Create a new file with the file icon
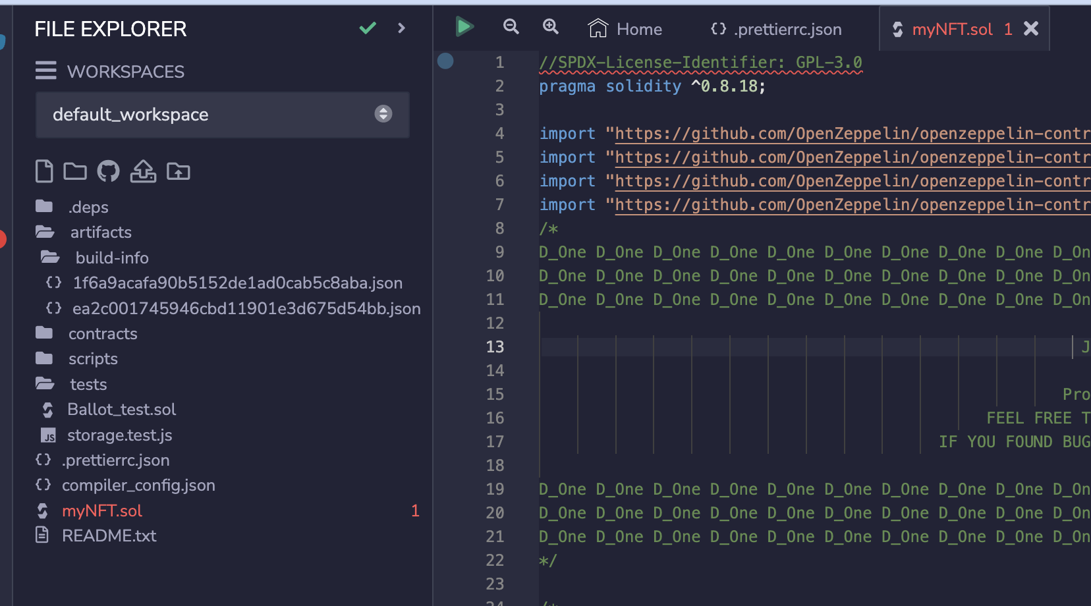The height and width of the screenshot is (606, 1091). tap(44, 171)
